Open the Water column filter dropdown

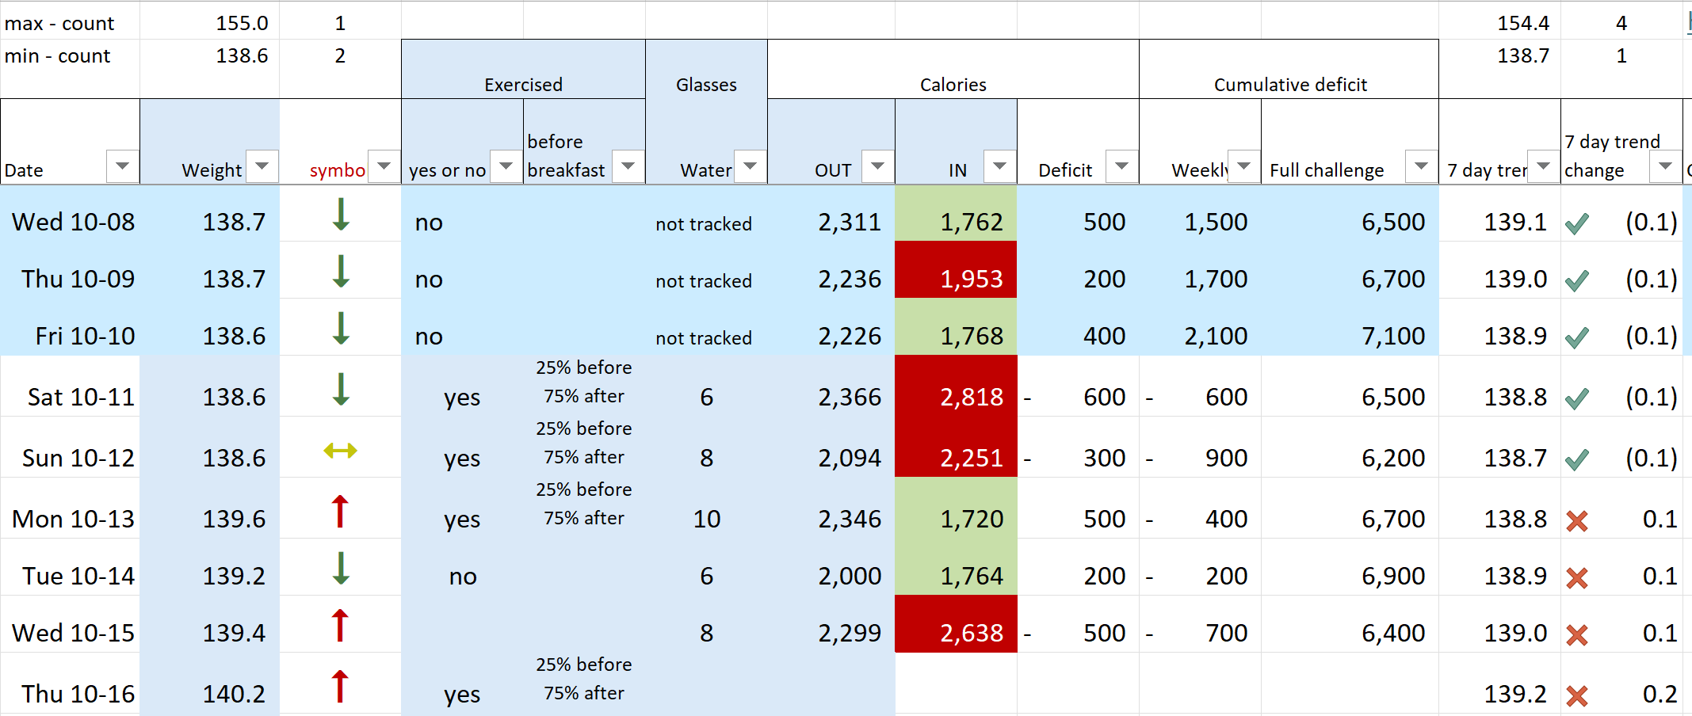(751, 166)
